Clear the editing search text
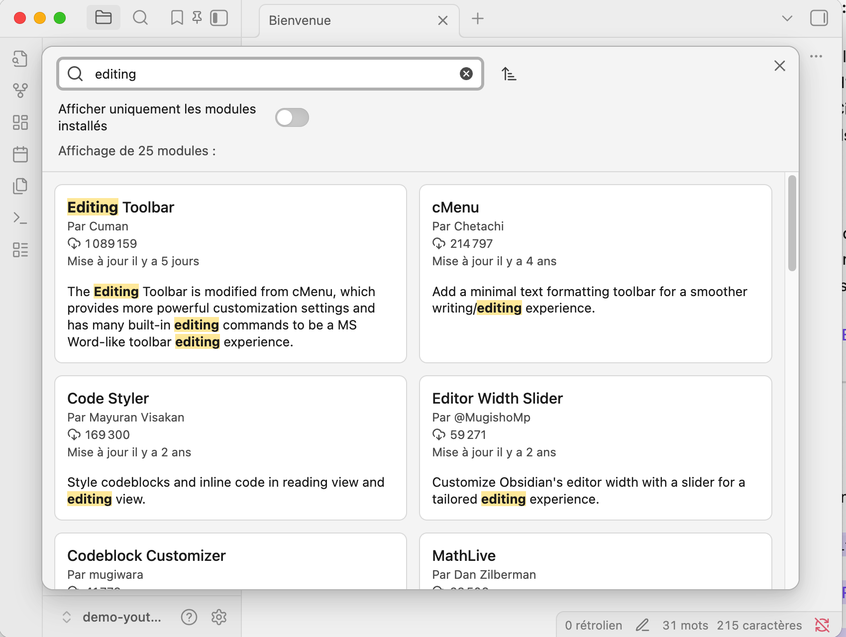 click(x=466, y=74)
